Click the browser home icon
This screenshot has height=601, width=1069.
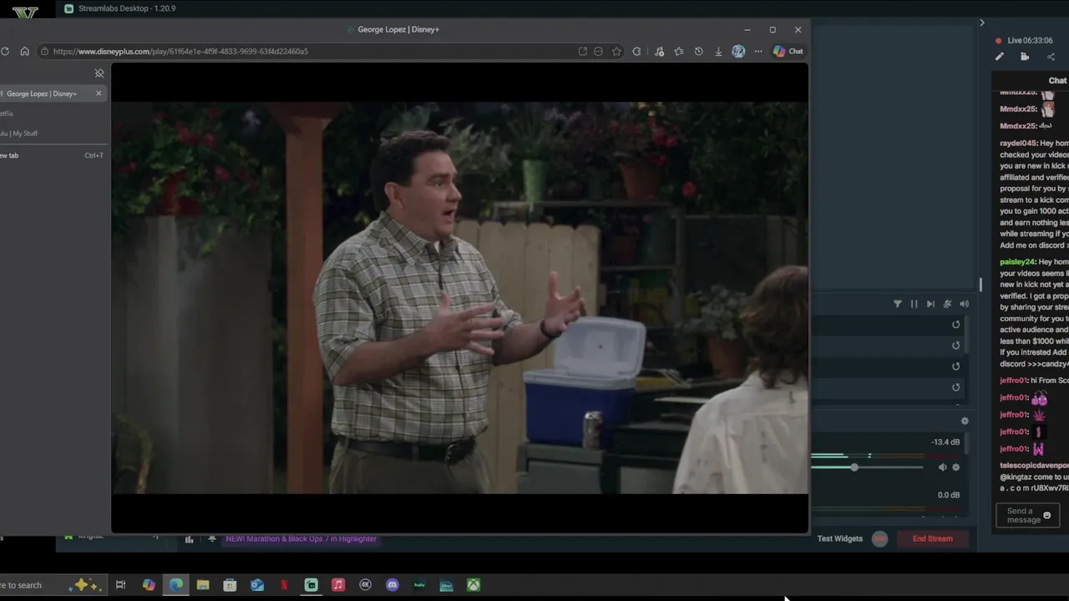coord(24,51)
